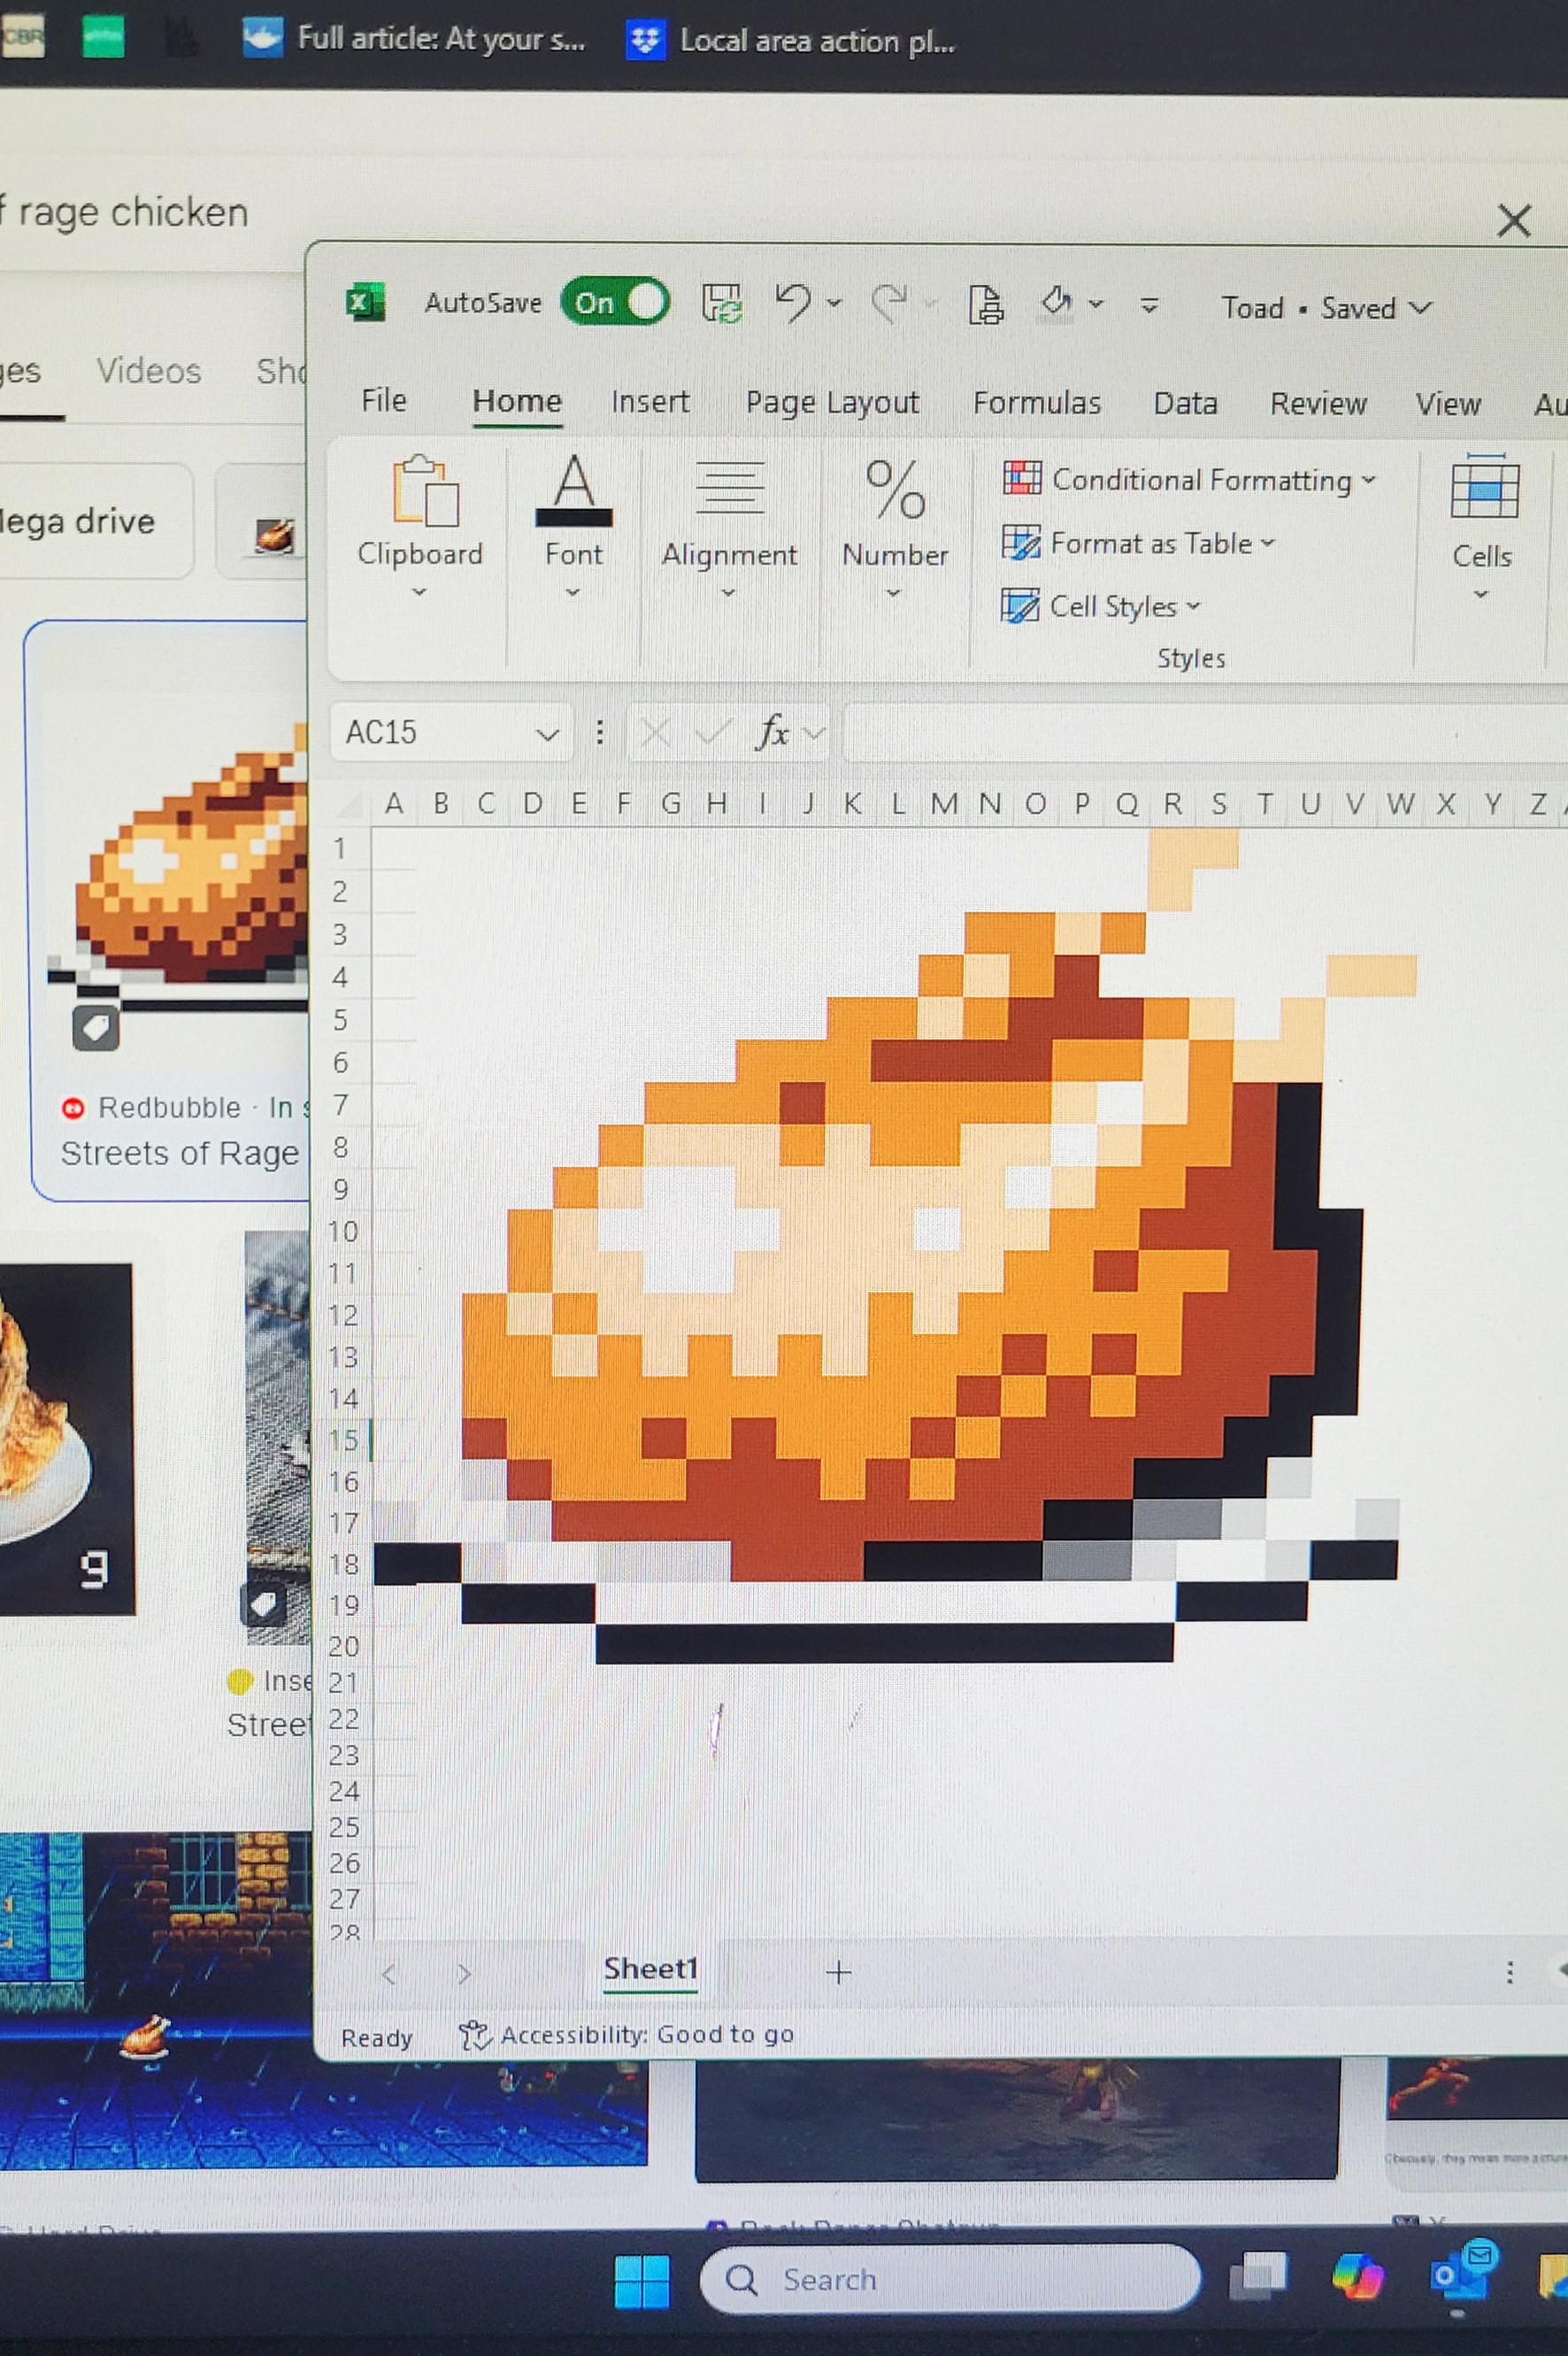Click the Redbubble Streets of Rage result
This screenshot has width=1568, height=2356.
(x=168, y=909)
